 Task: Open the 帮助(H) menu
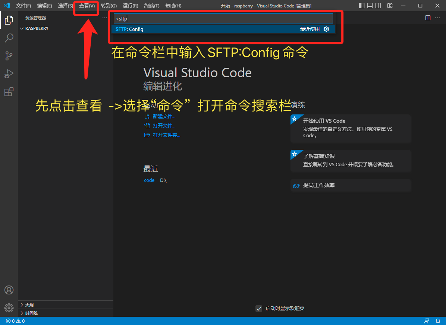pos(173,6)
